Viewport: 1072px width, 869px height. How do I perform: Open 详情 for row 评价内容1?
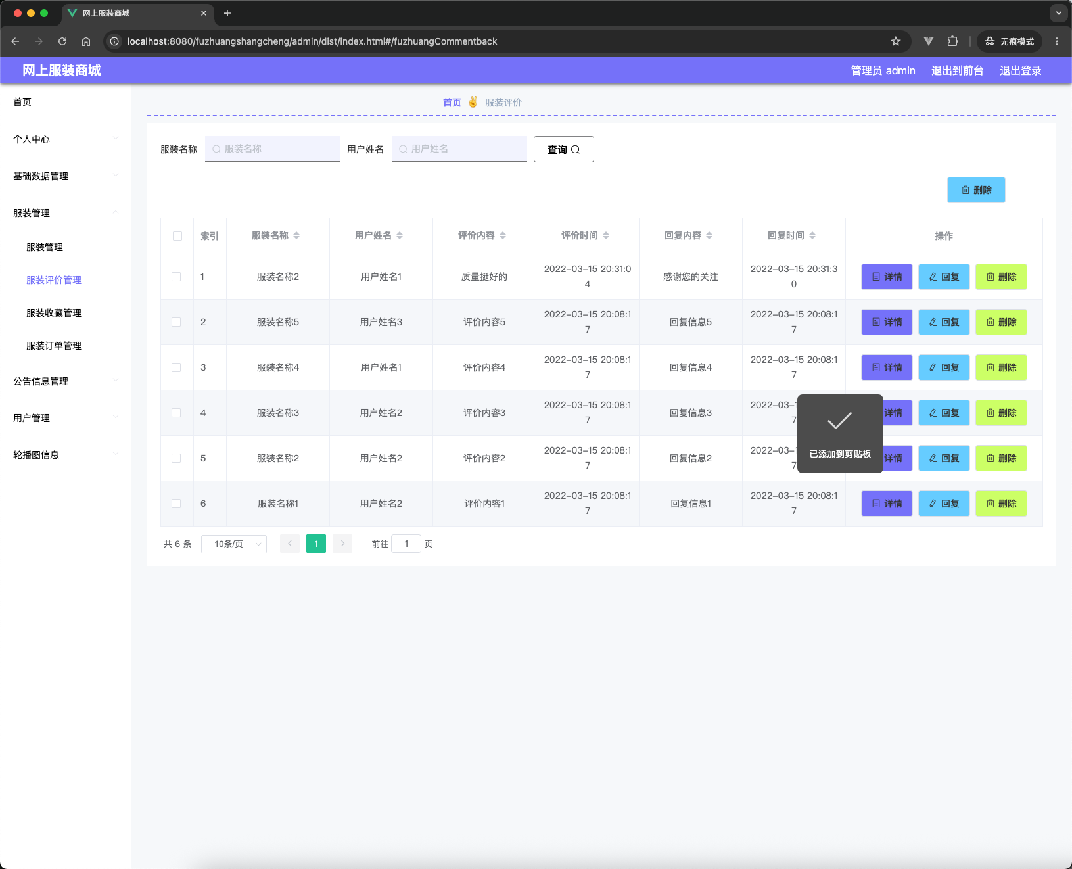point(887,504)
